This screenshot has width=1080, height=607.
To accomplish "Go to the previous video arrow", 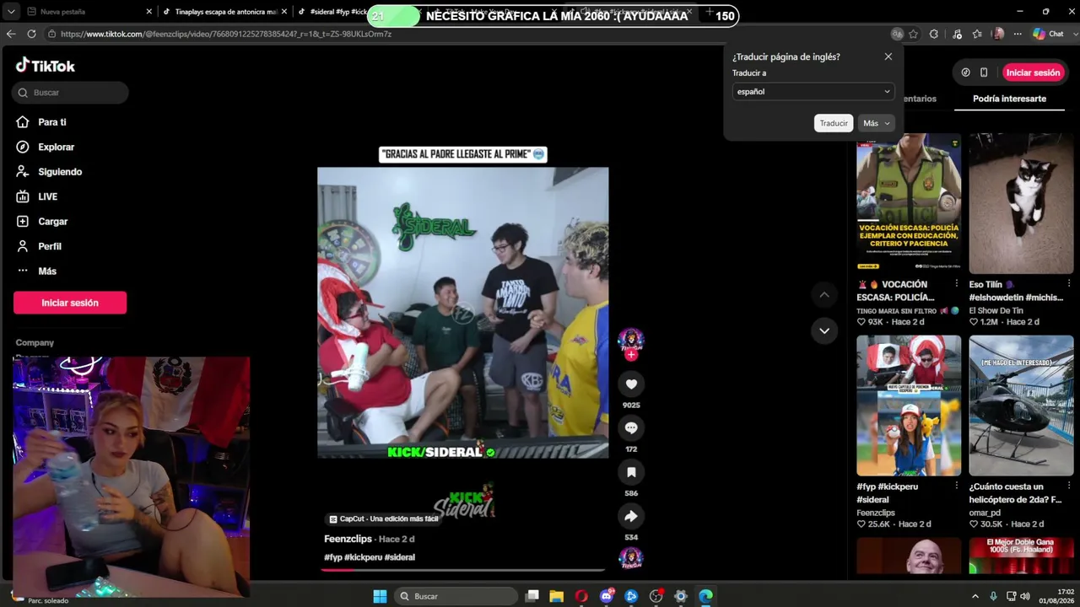I will [x=824, y=295].
